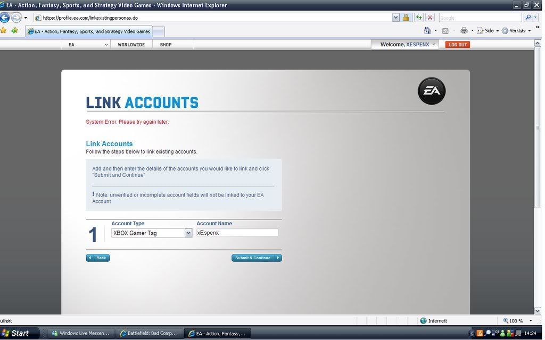The image size is (545, 340).
Task: Click the orange Java tray icon
Action: tap(480, 334)
